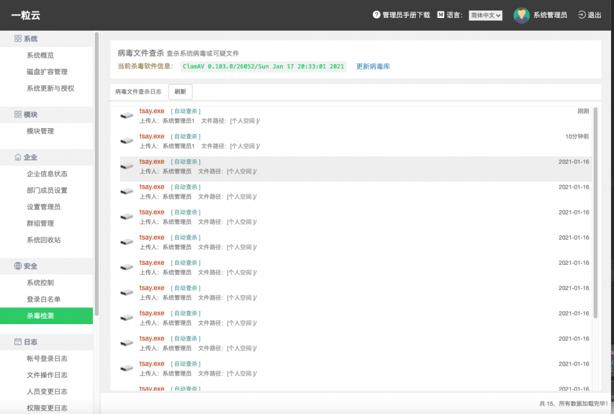Image resolution: width=614 pixels, height=414 pixels.
Task: Select 企业信息状态 in sidebar
Action: (47, 174)
